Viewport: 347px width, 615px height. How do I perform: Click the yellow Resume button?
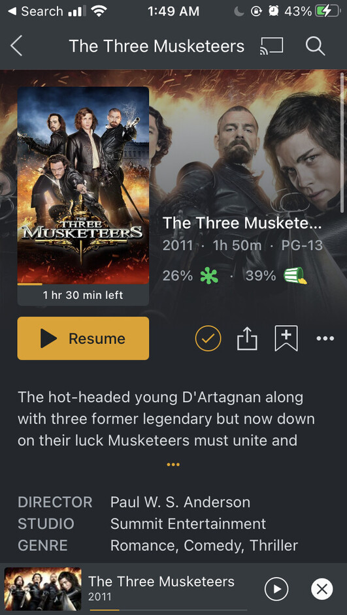click(x=83, y=338)
